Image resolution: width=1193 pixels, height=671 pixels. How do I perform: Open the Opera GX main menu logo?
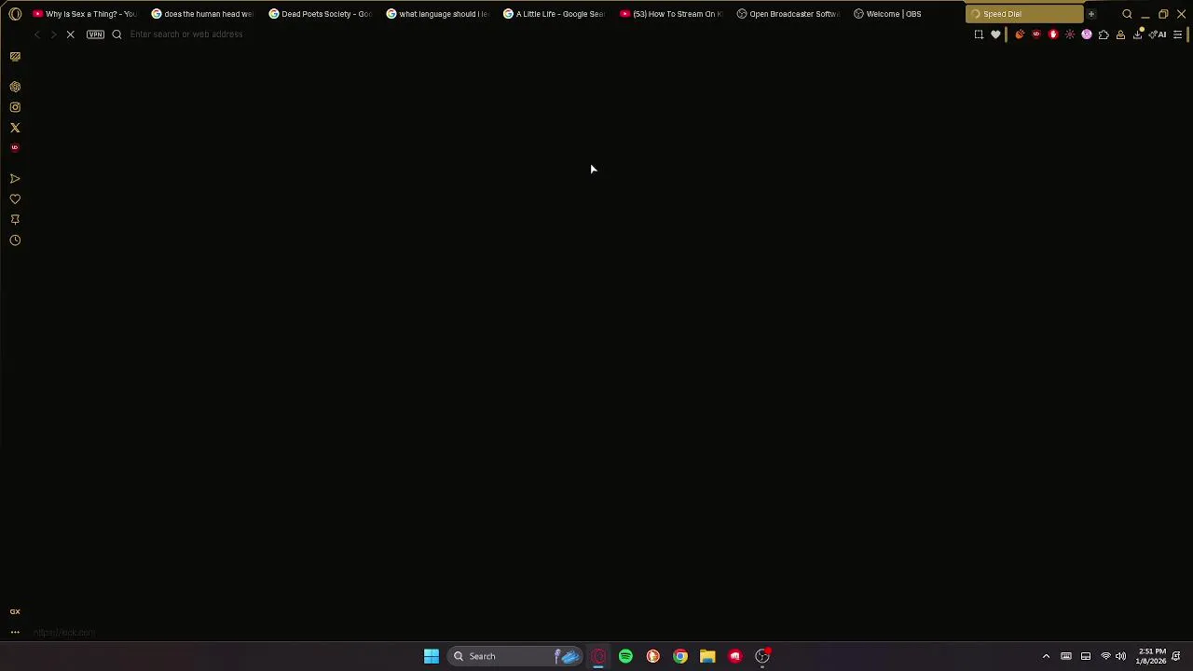(15, 14)
